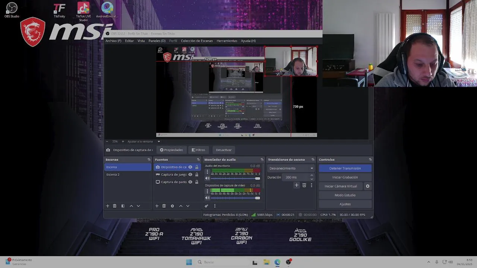477x268 pixels.
Task: Click Duración 300 ms input field
Action: coord(296,177)
